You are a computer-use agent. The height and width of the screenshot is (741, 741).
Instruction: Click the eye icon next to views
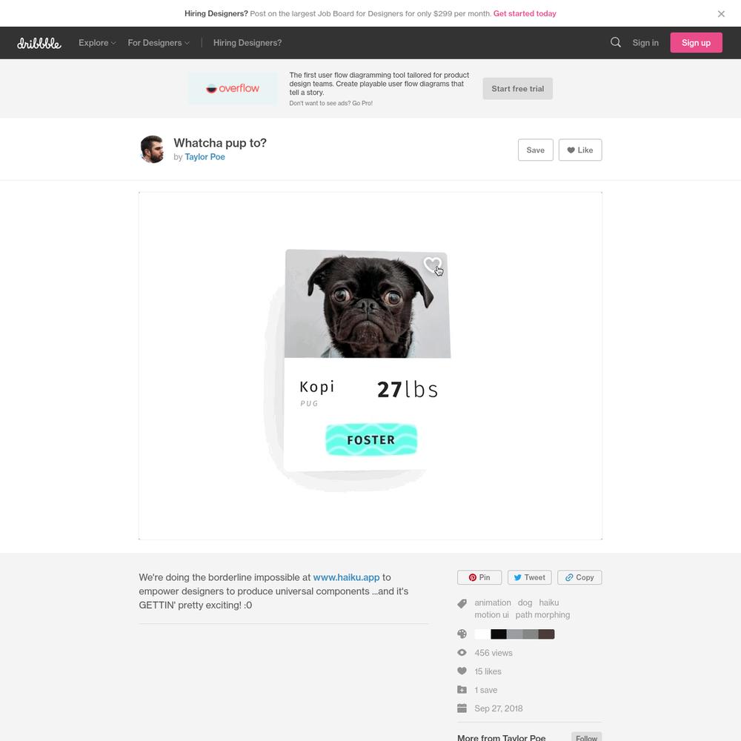462,653
